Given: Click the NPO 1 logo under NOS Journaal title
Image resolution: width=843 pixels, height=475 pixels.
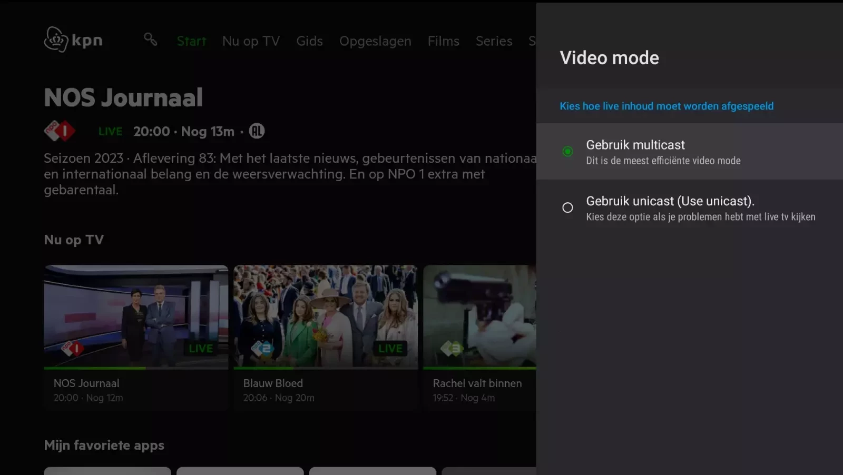Looking at the screenshot, I should point(60,131).
